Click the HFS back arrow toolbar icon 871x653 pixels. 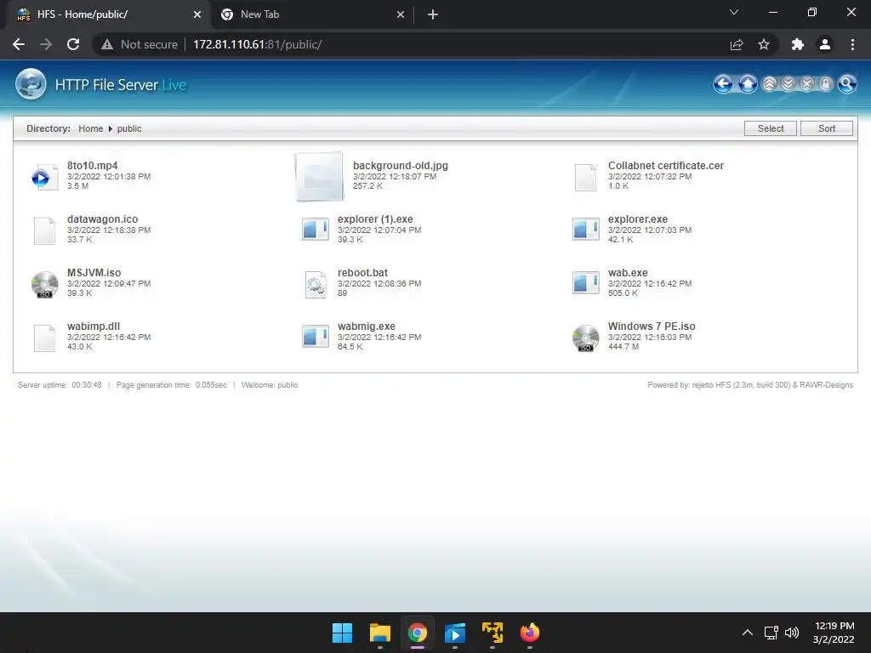point(723,84)
